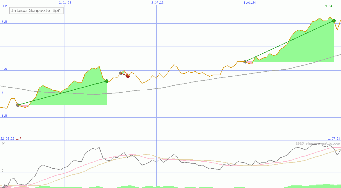This screenshot has width=341, height=188.
Task: Select the 1.01.24 date label
Action: [x=250, y=3]
